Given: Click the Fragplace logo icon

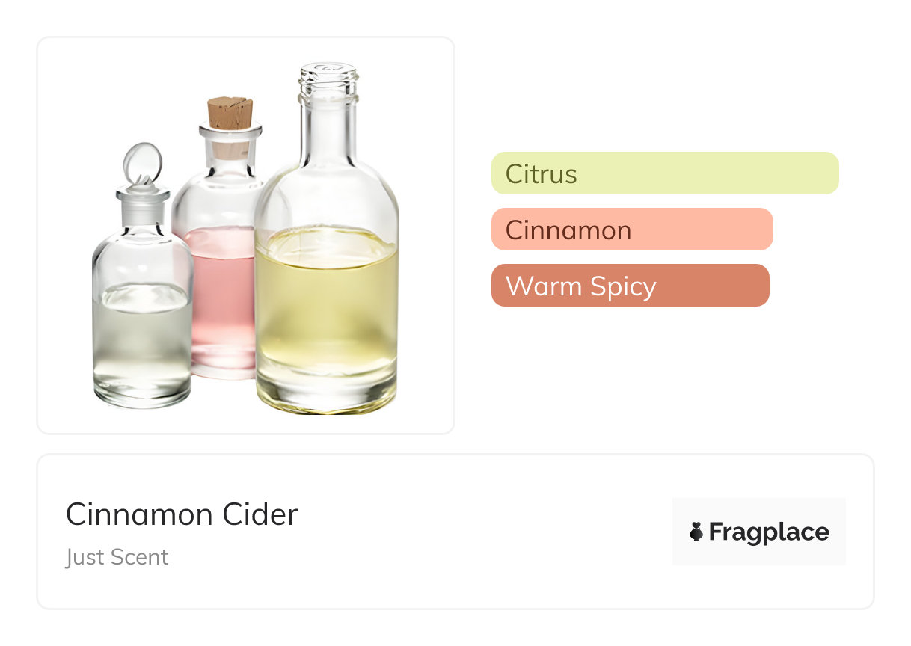Looking at the screenshot, I should [x=696, y=532].
